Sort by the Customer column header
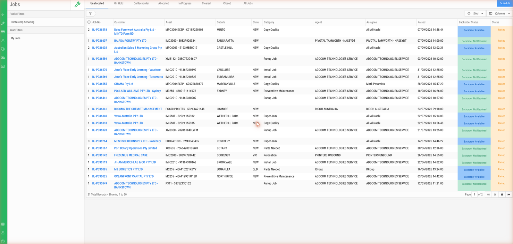This screenshot has height=244, width=513. tap(120, 22)
